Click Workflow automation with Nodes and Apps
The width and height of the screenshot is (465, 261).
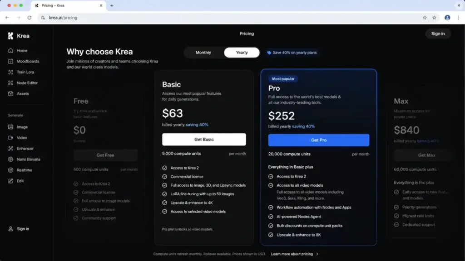pyautogui.click(x=314, y=208)
